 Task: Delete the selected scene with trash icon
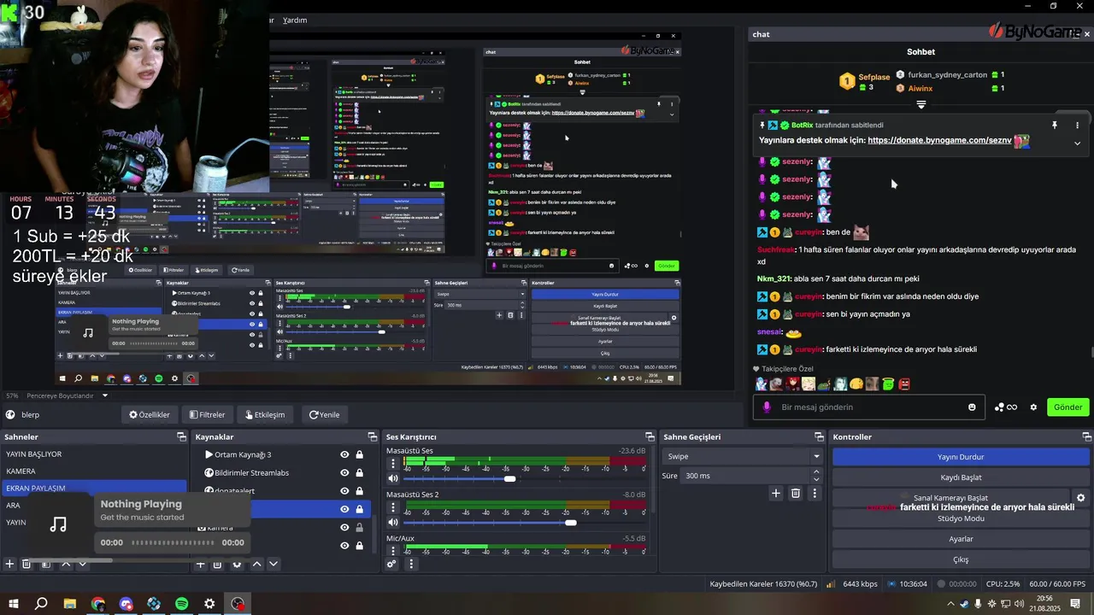26,564
